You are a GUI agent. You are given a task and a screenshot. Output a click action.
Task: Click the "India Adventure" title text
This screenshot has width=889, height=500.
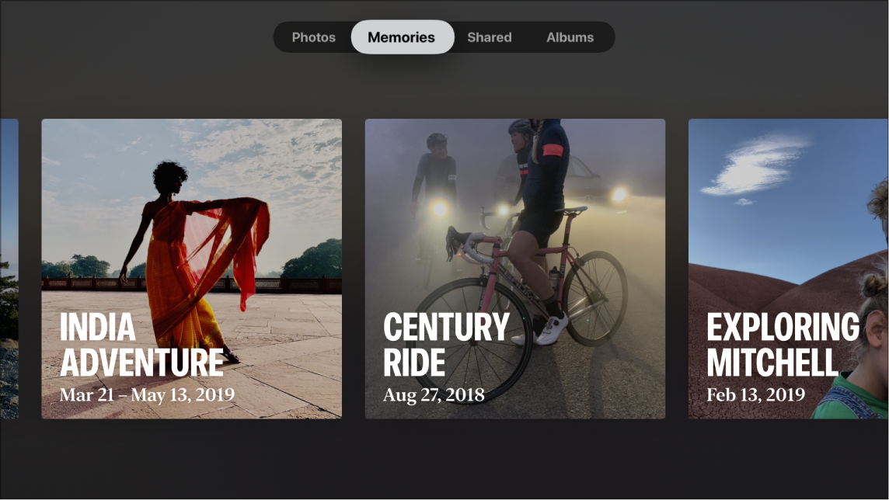(x=141, y=345)
